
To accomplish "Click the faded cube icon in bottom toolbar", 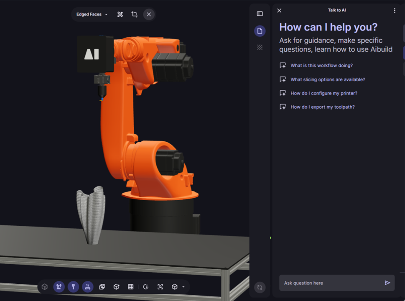I will 45,287.
